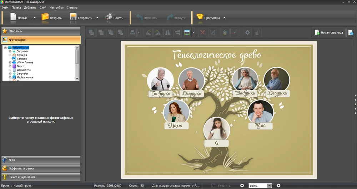The width and height of the screenshot is (357, 189).
Task: Click the lock layer icon
Action: pyautogui.click(x=257, y=33)
